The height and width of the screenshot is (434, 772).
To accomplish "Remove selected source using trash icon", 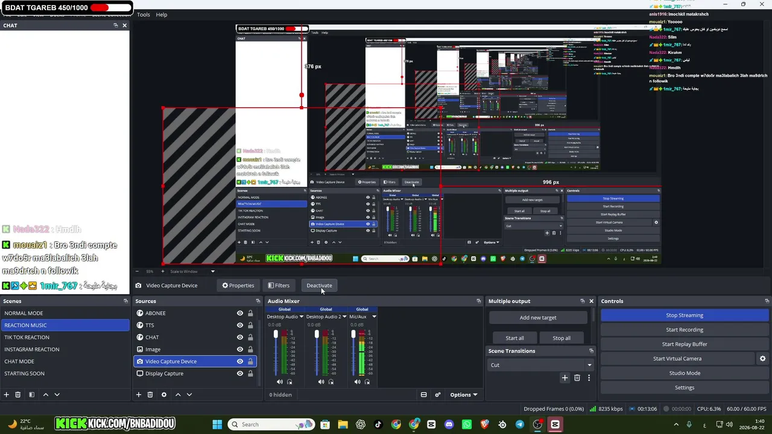I will 151,395.
